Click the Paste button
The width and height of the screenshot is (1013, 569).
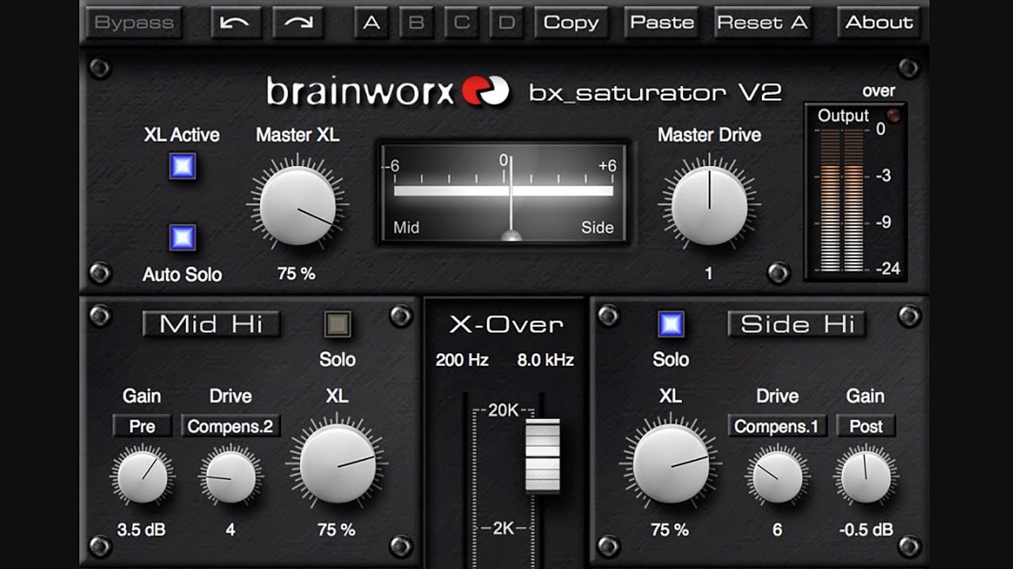tap(662, 22)
